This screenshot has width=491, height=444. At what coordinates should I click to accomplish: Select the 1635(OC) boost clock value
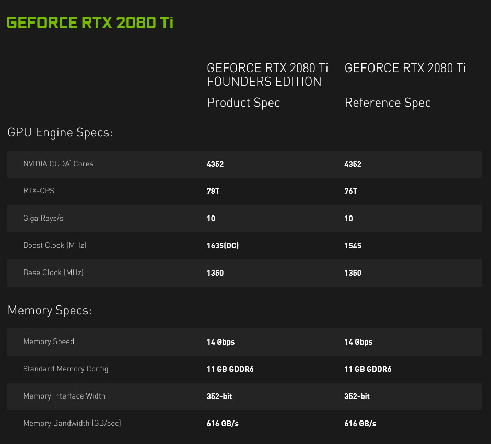[x=221, y=245]
